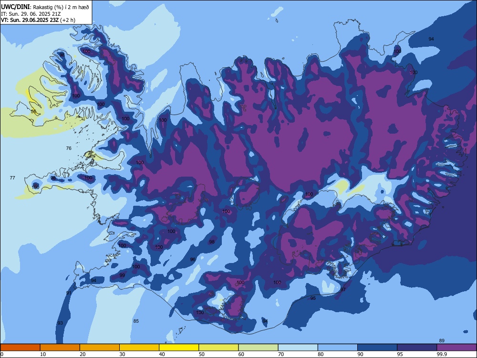Image resolution: width=477 pixels, height=358 pixels.
Task: Click the '55' humidity value in Westfjords
Action: tap(33, 112)
